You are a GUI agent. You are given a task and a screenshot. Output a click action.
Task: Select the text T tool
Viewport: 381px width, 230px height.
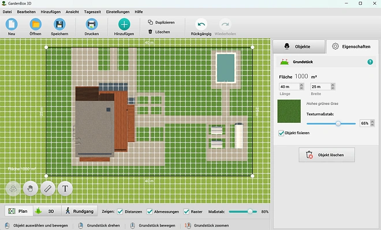(x=65, y=188)
